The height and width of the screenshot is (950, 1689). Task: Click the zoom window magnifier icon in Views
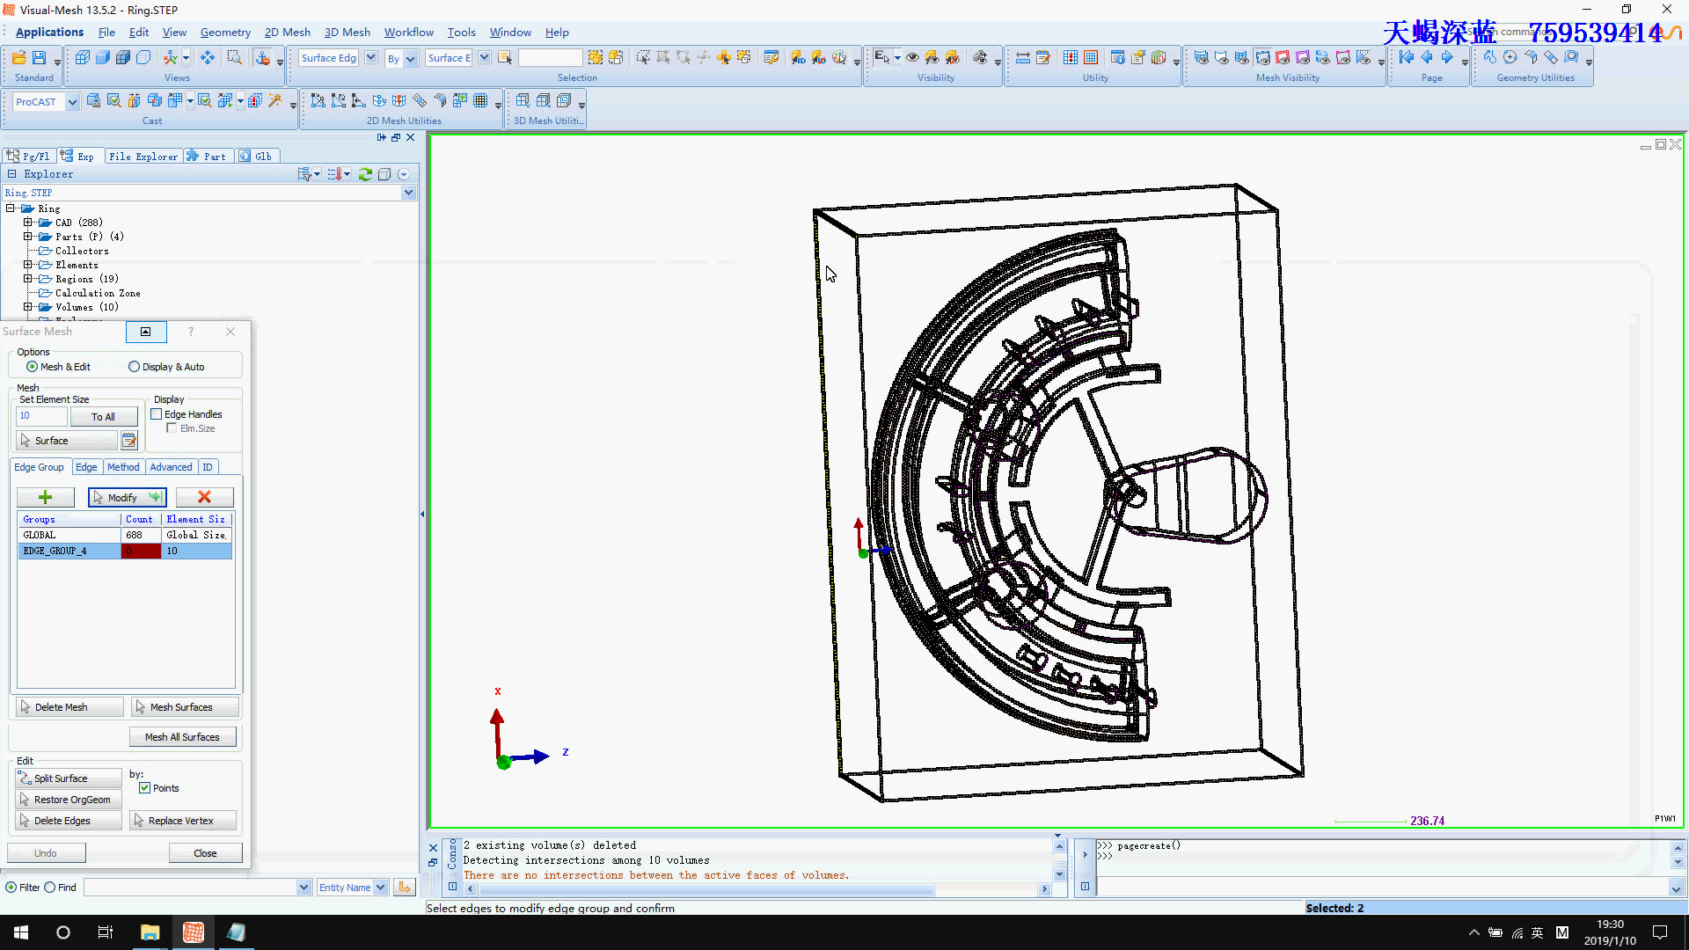(234, 57)
